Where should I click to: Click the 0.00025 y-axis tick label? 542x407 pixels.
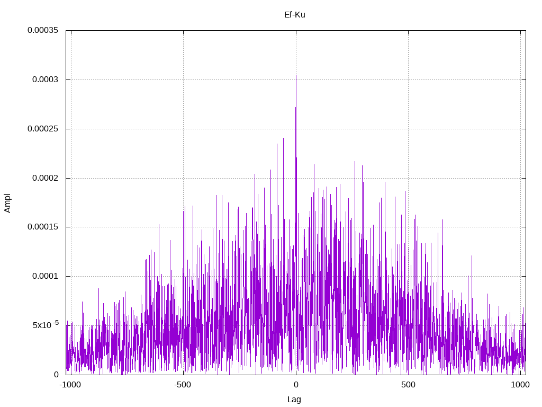[x=43, y=129]
